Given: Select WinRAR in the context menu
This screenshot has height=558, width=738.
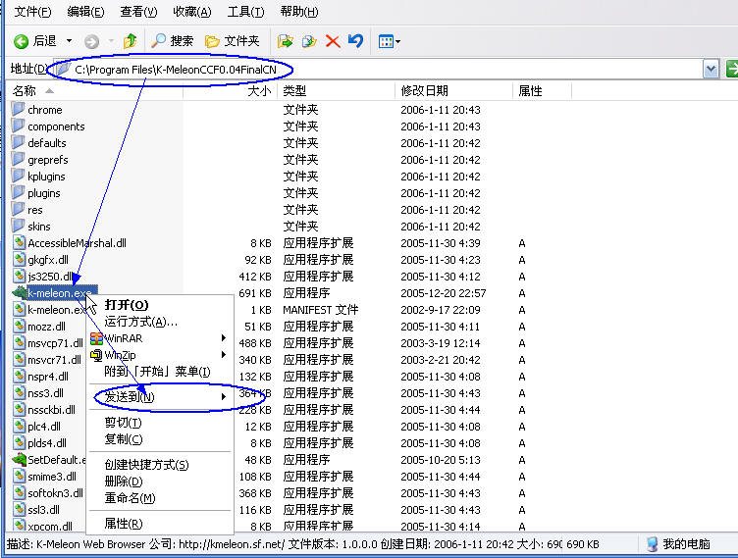Looking at the screenshot, I should pyautogui.click(x=160, y=338).
